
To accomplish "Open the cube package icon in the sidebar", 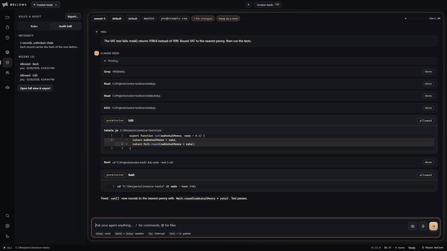I will pyautogui.click(x=7, y=52).
